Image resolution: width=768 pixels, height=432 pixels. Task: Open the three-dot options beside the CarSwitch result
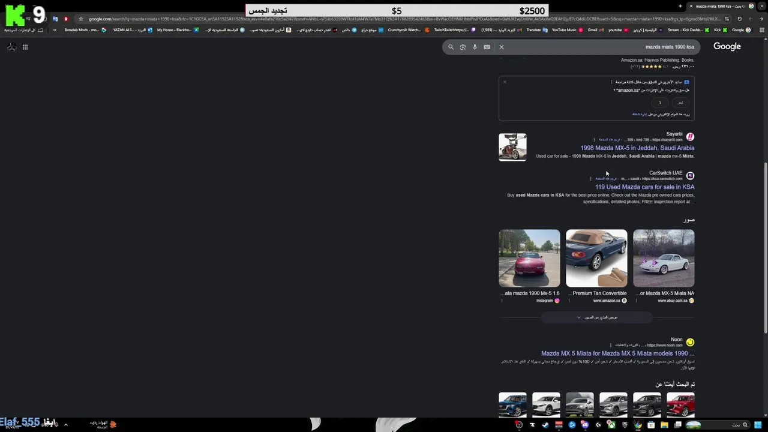590,179
